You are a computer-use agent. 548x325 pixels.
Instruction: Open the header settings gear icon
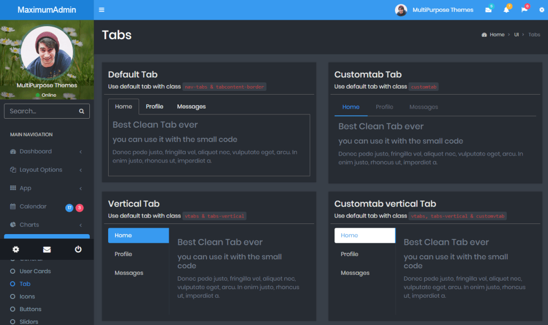[x=542, y=10]
